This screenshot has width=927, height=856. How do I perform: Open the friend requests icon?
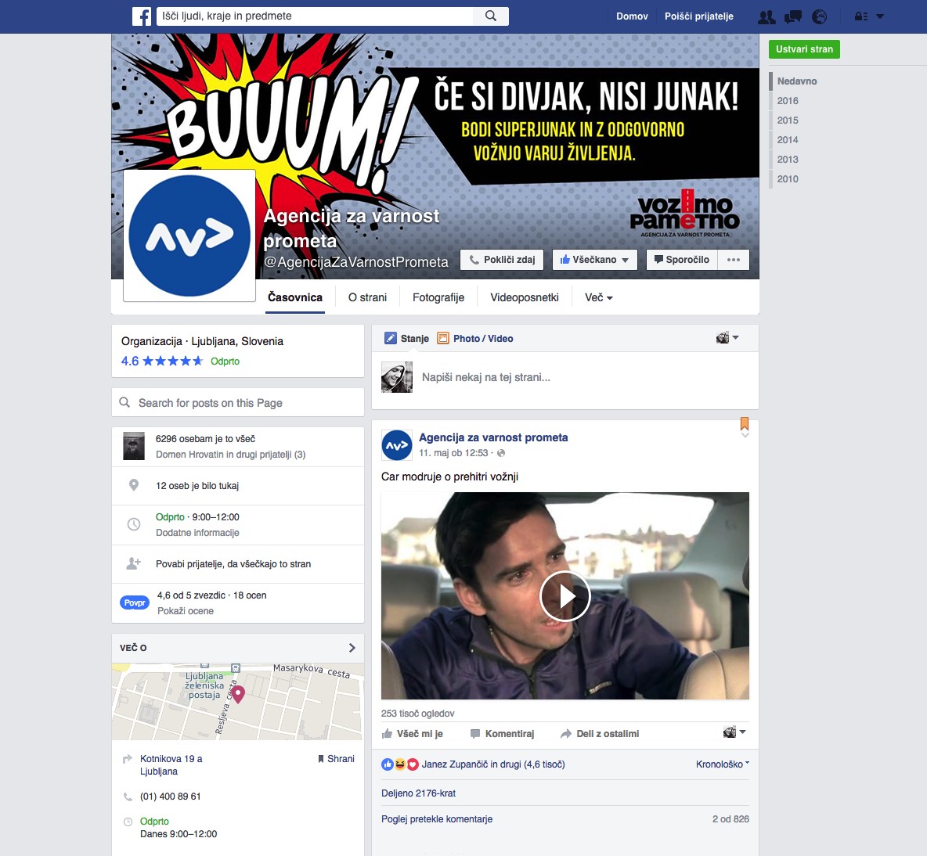click(x=766, y=16)
